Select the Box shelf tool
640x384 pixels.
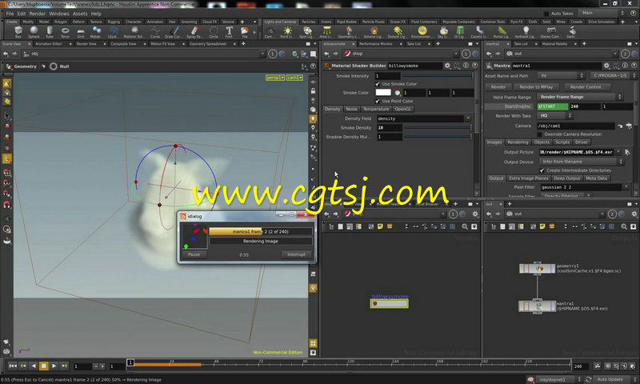(18, 32)
